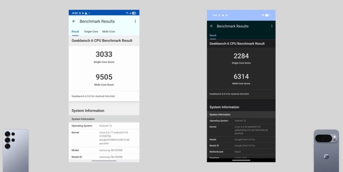Select the Result tab on the light screen
This screenshot has height=172, width=343.
point(75,32)
